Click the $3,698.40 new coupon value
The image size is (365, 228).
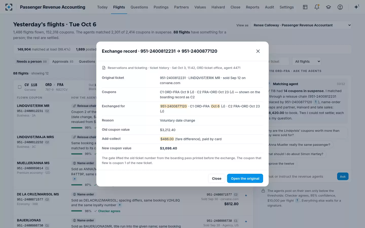tap(169, 148)
